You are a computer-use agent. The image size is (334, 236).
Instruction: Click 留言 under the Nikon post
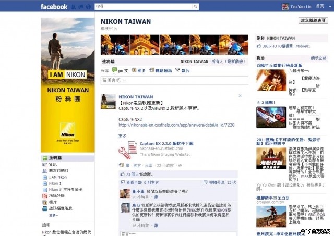(137, 166)
